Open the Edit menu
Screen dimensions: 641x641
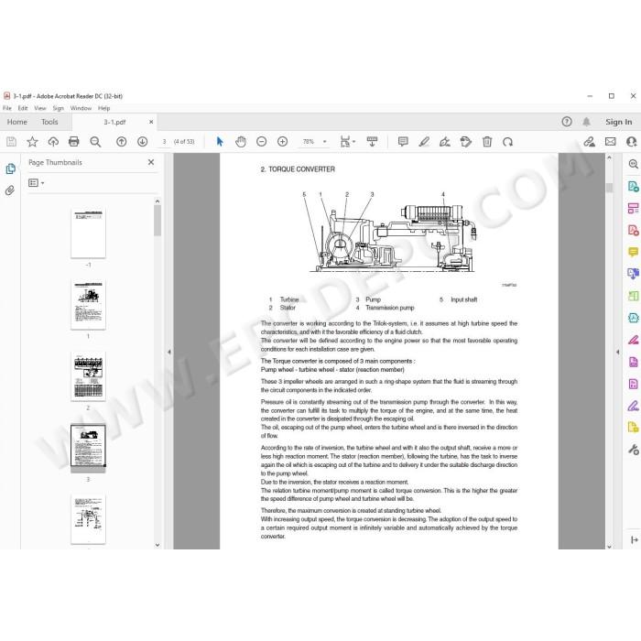(x=23, y=108)
